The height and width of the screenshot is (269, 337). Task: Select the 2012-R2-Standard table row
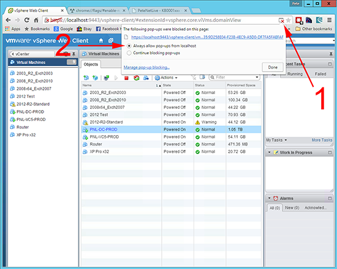click(x=171, y=122)
